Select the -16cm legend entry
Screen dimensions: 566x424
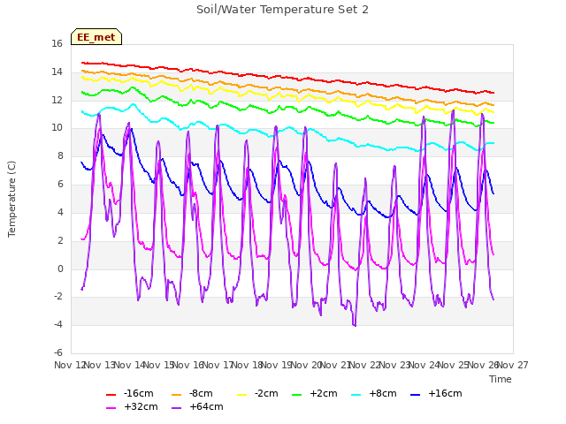(130, 393)
